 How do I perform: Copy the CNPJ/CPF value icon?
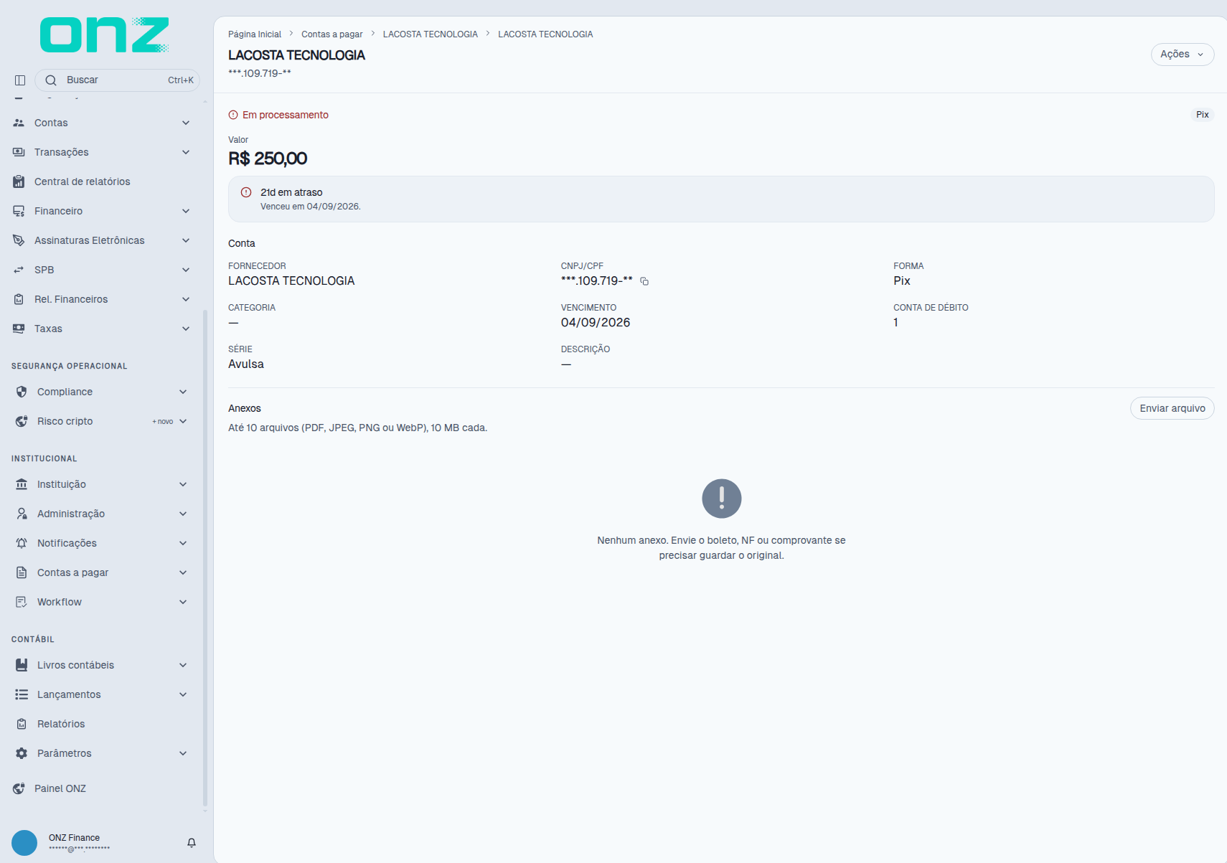coord(644,281)
